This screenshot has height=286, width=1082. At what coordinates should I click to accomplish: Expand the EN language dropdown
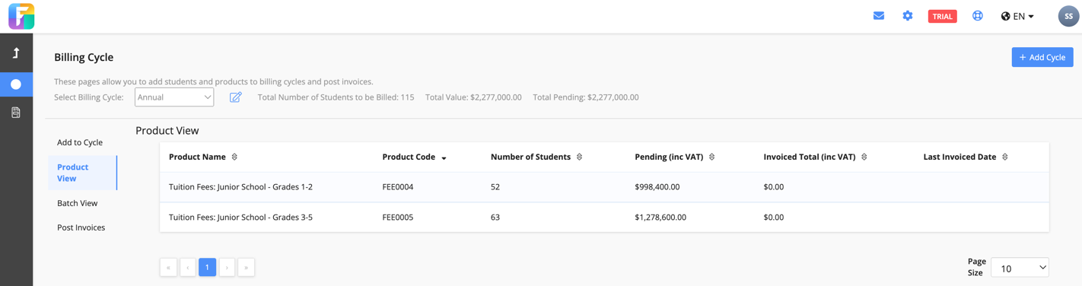coord(1017,16)
